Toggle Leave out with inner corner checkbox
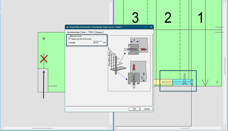This screenshot has width=228, height=131. coord(70,39)
